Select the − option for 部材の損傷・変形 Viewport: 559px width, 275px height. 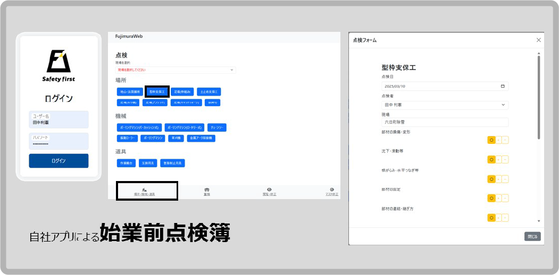[505, 140]
